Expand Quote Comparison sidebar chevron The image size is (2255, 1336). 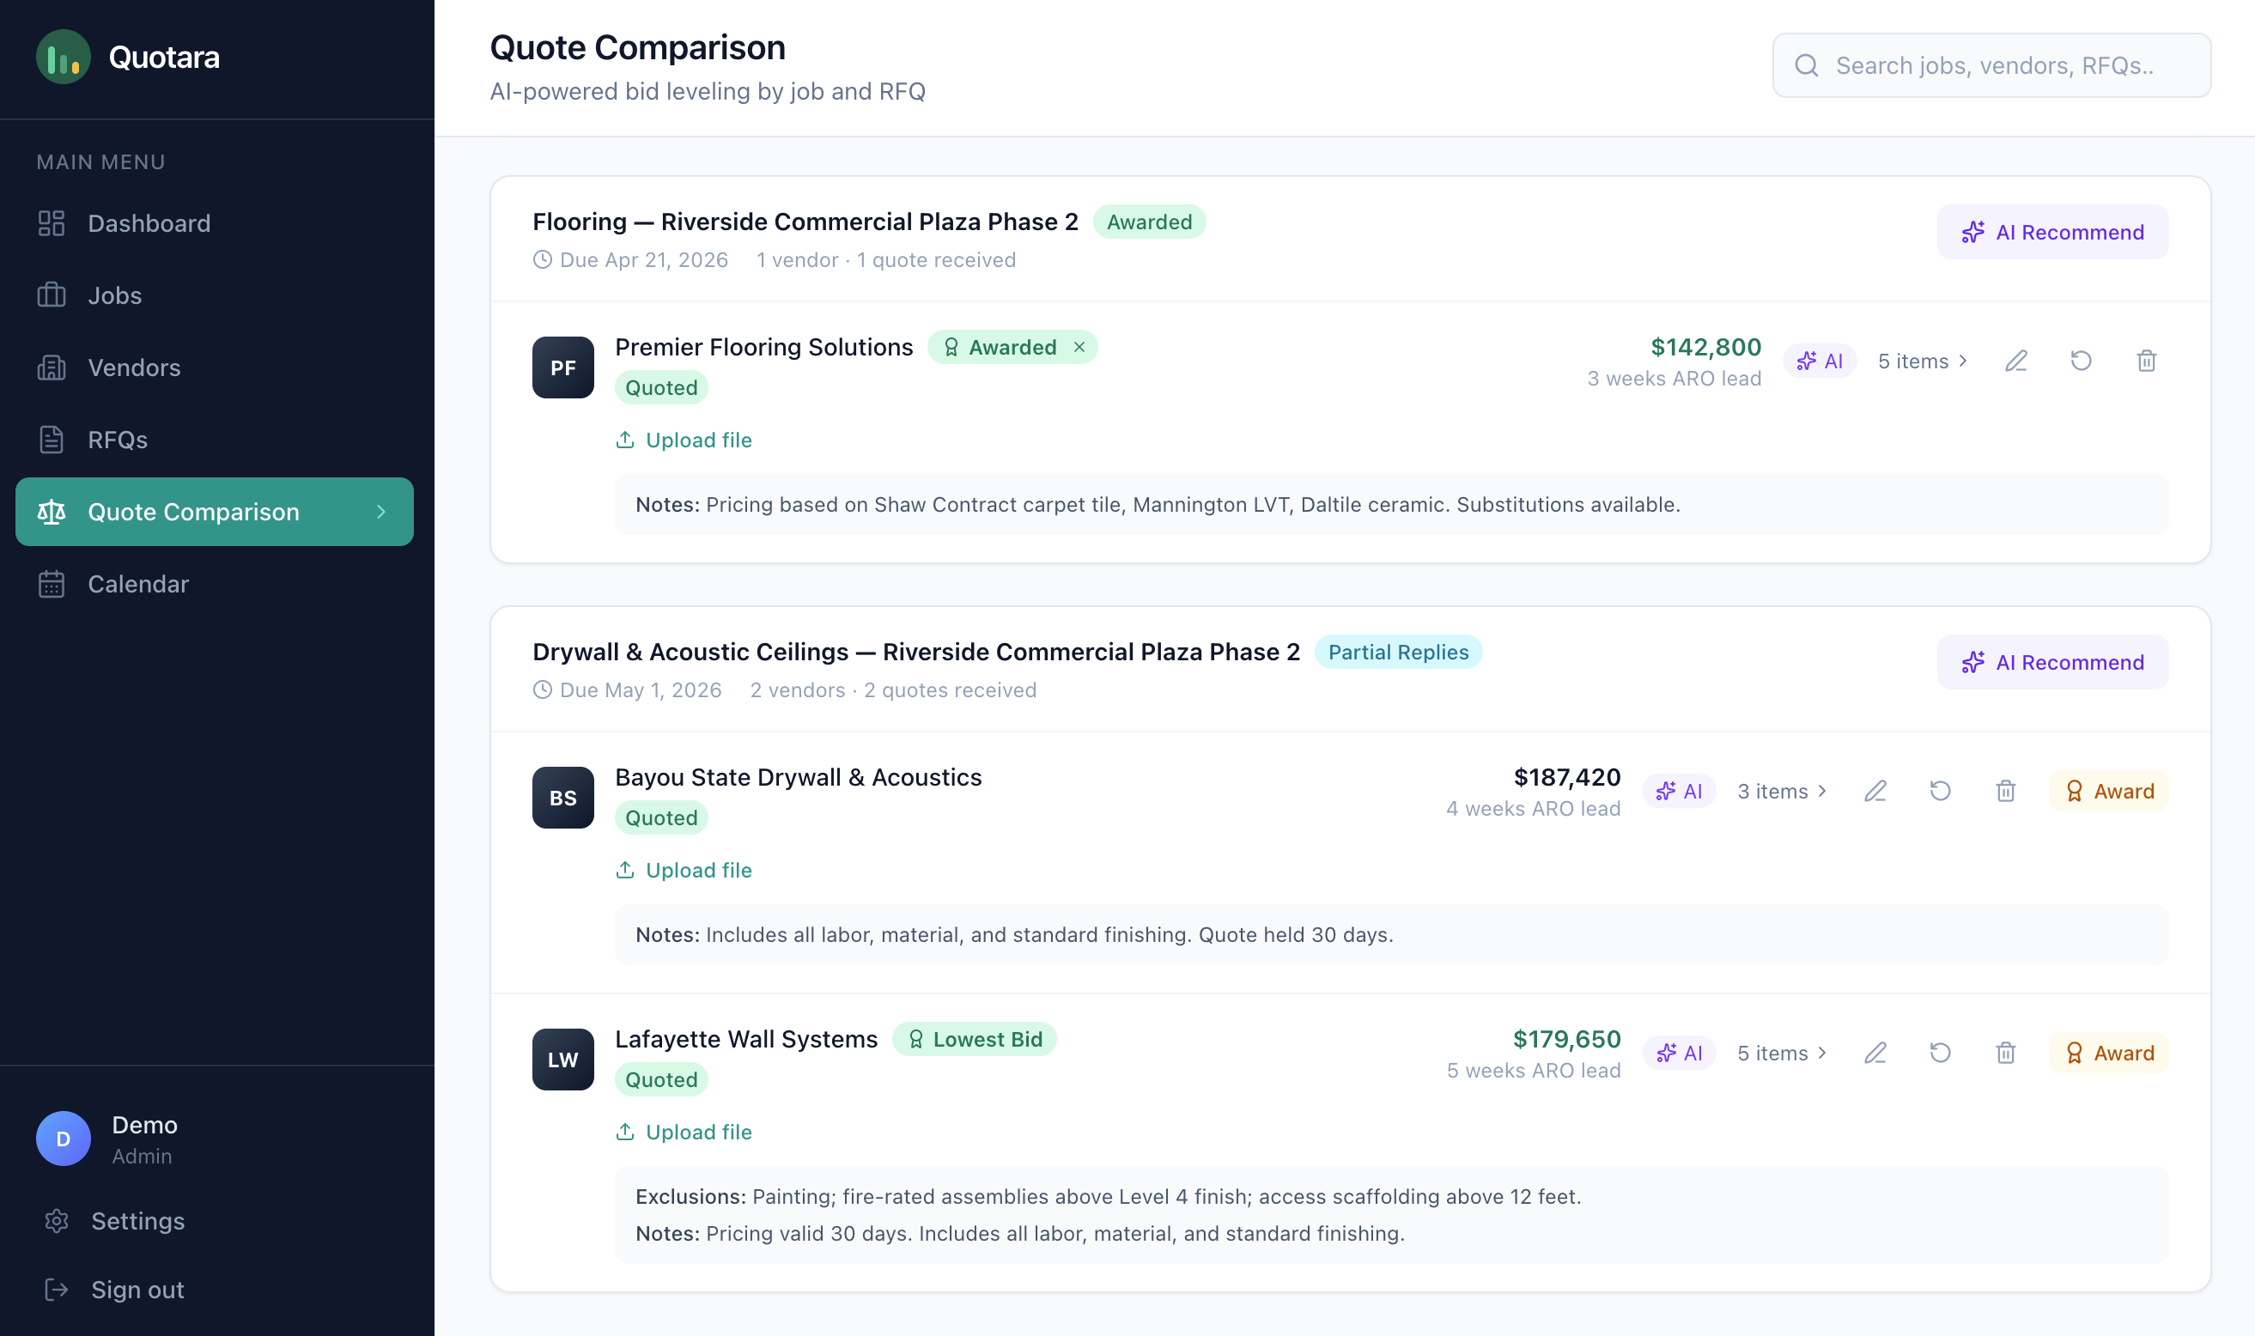point(380,512)
